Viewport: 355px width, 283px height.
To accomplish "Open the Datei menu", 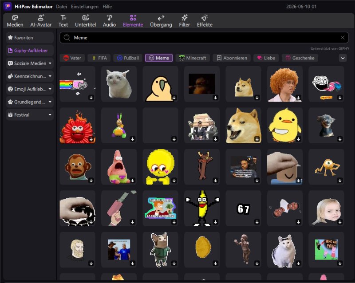I will [x=61, y=7].
